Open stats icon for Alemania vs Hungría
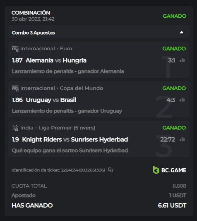The height and width of the screenshot is (221, 197). [x=182, y=60]
